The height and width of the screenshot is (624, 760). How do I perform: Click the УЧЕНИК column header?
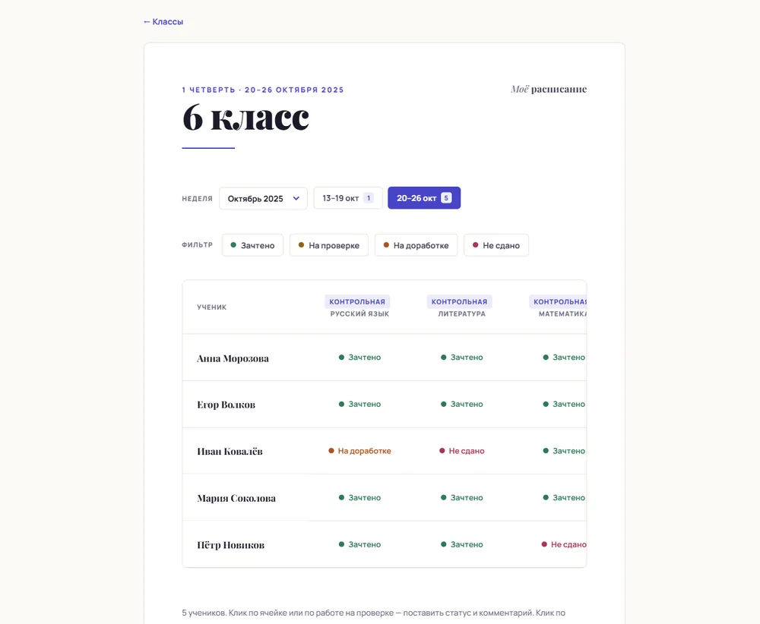click(212, 307)
